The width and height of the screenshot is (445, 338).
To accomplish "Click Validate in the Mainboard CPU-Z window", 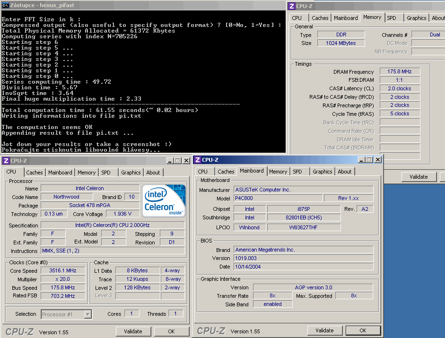I will coord(325,330).
